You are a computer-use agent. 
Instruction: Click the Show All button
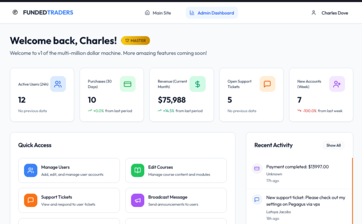click(333, 145)
